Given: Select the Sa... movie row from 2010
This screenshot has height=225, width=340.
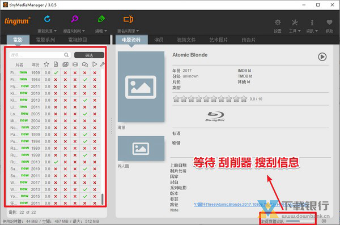Looking at the screenshot, I should coord(55,168).
